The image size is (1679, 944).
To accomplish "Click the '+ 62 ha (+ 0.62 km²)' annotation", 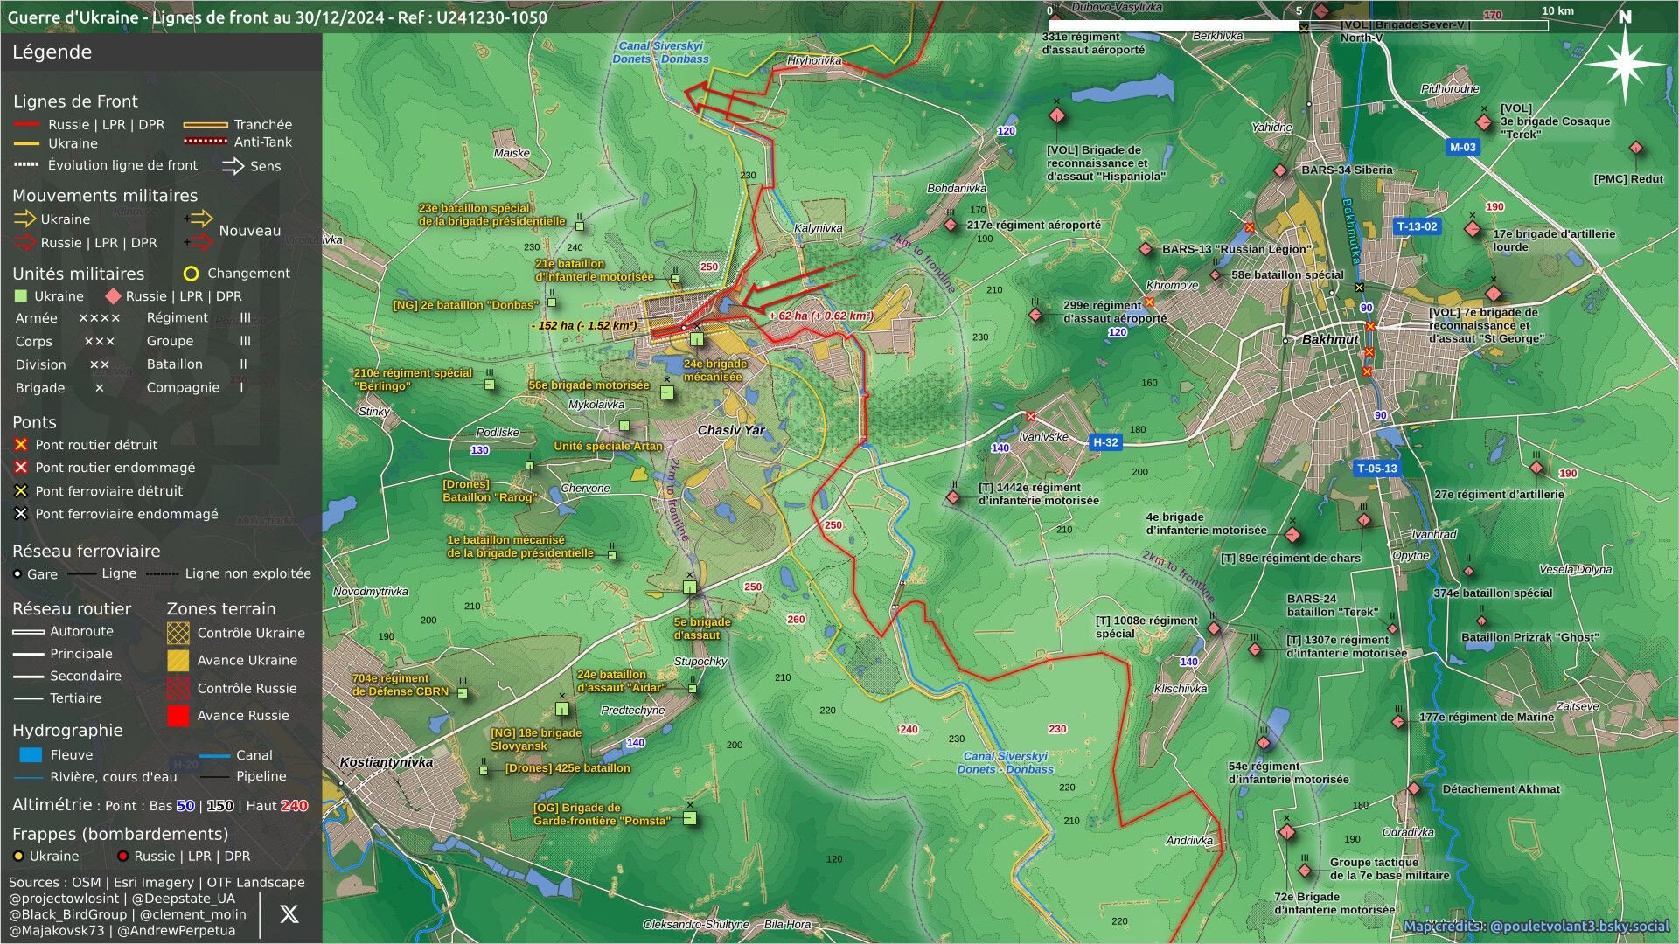I will coord(821,316).
